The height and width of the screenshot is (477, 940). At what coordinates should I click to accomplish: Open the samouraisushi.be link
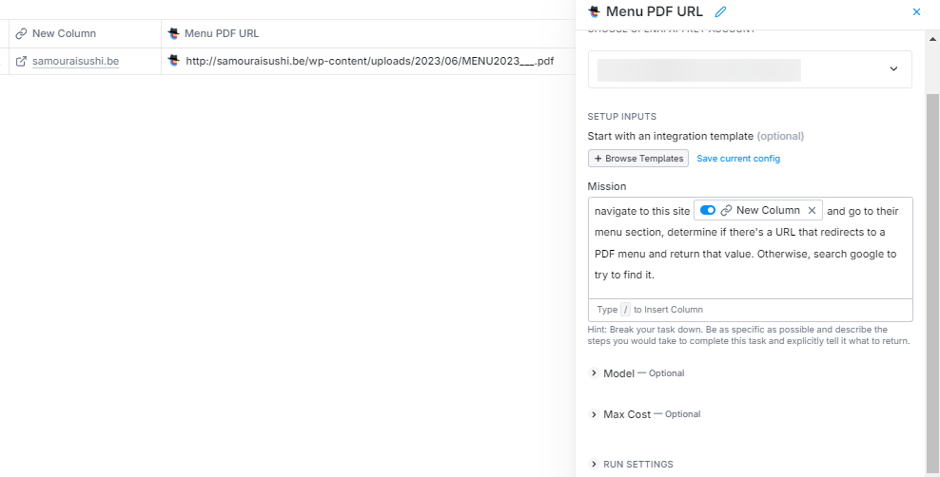point(75,61)
